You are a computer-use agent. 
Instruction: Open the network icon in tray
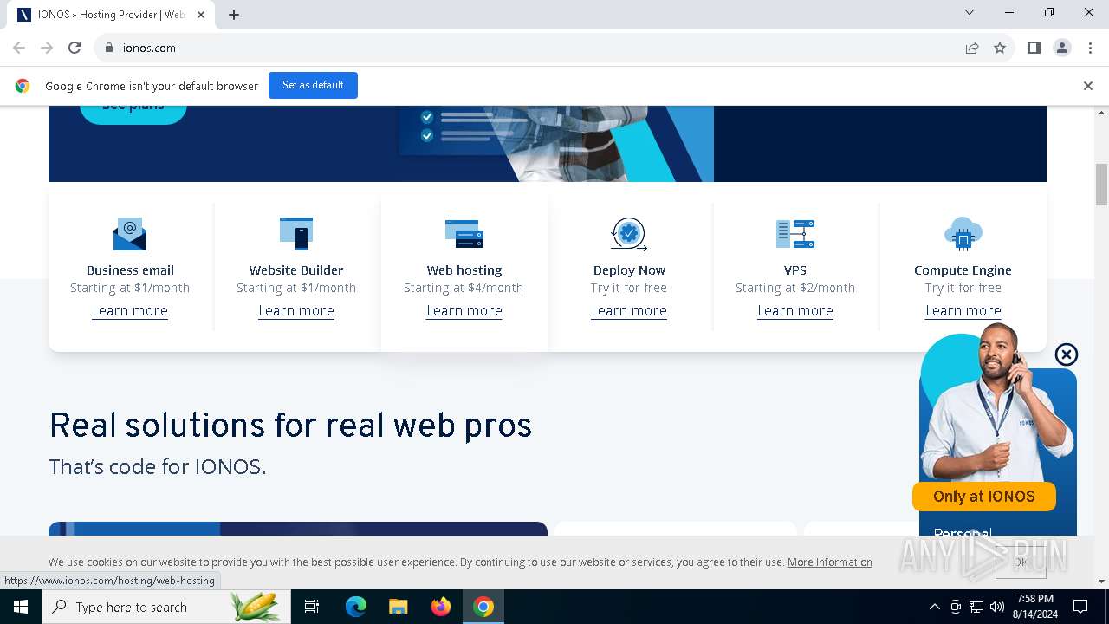coord(976,607)
